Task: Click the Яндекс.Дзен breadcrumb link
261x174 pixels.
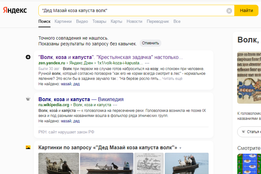Action: (x=81, y=63)
